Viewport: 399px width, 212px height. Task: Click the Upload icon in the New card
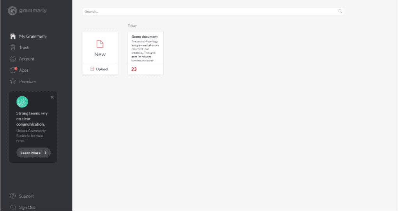click(92, 69)
